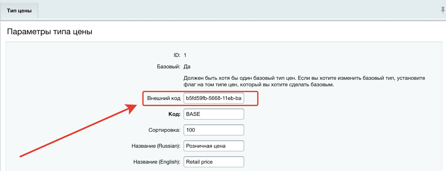Click the Параметры типа цены heading

tap(50, 32)
